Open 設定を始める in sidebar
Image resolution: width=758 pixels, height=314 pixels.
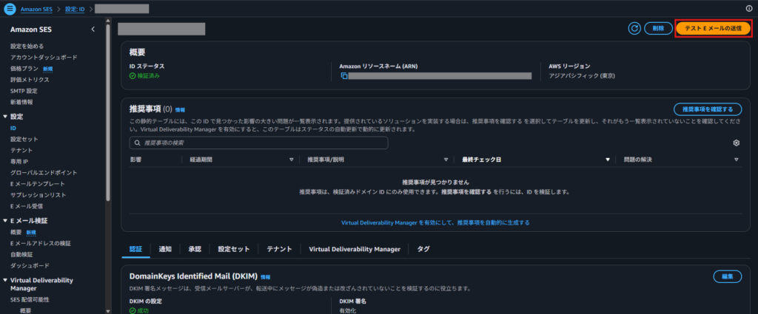point(27,47)
